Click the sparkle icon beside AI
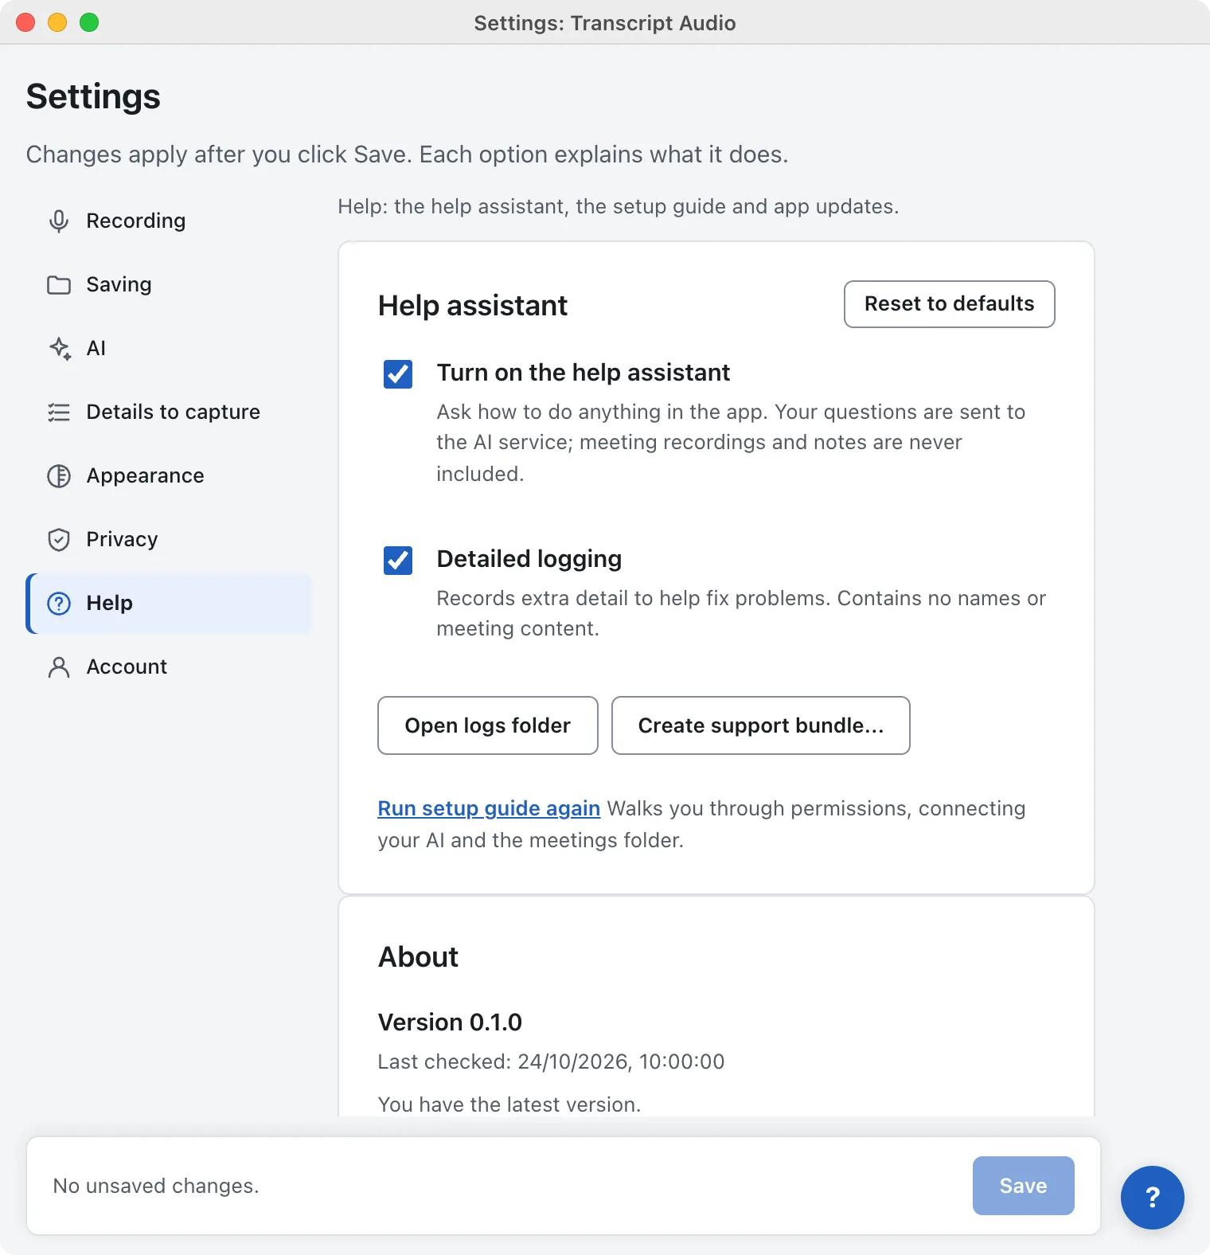1210x1255 pixels. [x=60, y=348]
